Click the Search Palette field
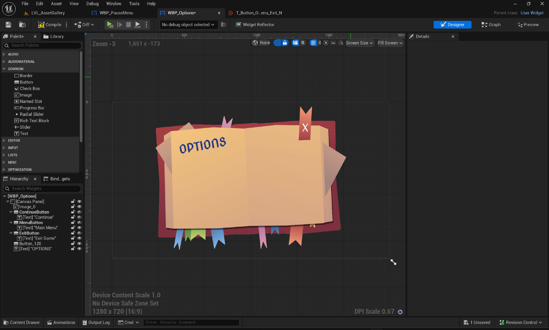The width and height of the screenshot is (549, 330). click(x=43, y=45)
